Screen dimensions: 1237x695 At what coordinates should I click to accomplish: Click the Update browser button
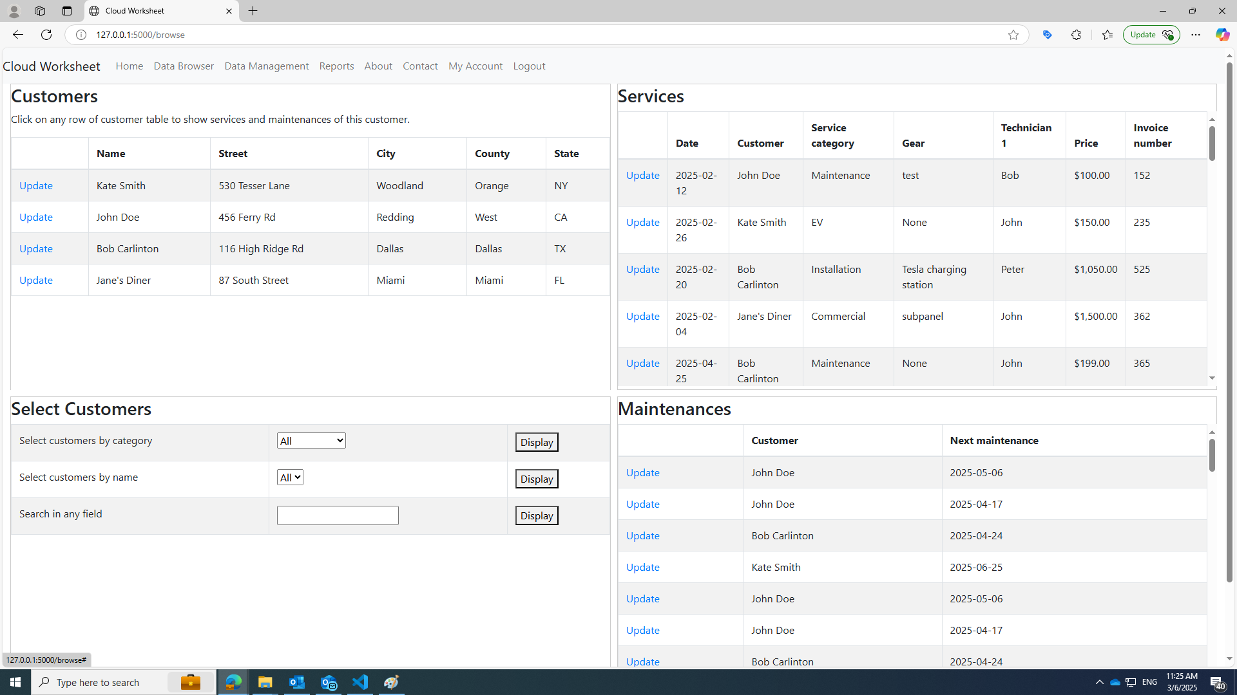[x=1151, y=35]
